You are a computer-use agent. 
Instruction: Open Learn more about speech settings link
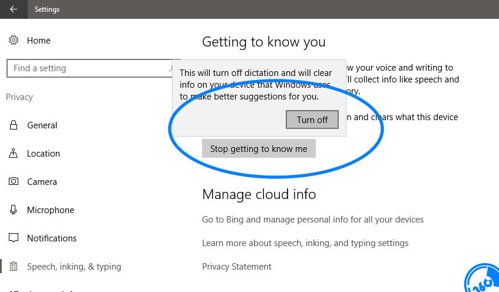305,243
